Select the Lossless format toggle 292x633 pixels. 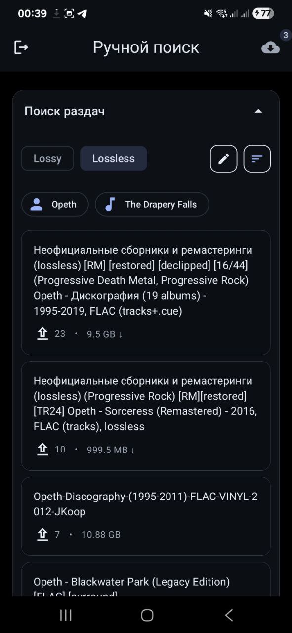coord(114,159)
